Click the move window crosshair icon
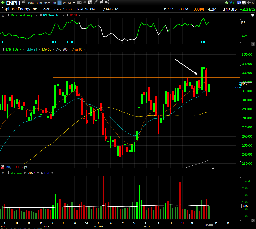This screenshot has width=256, height=229. click(249, 3)
